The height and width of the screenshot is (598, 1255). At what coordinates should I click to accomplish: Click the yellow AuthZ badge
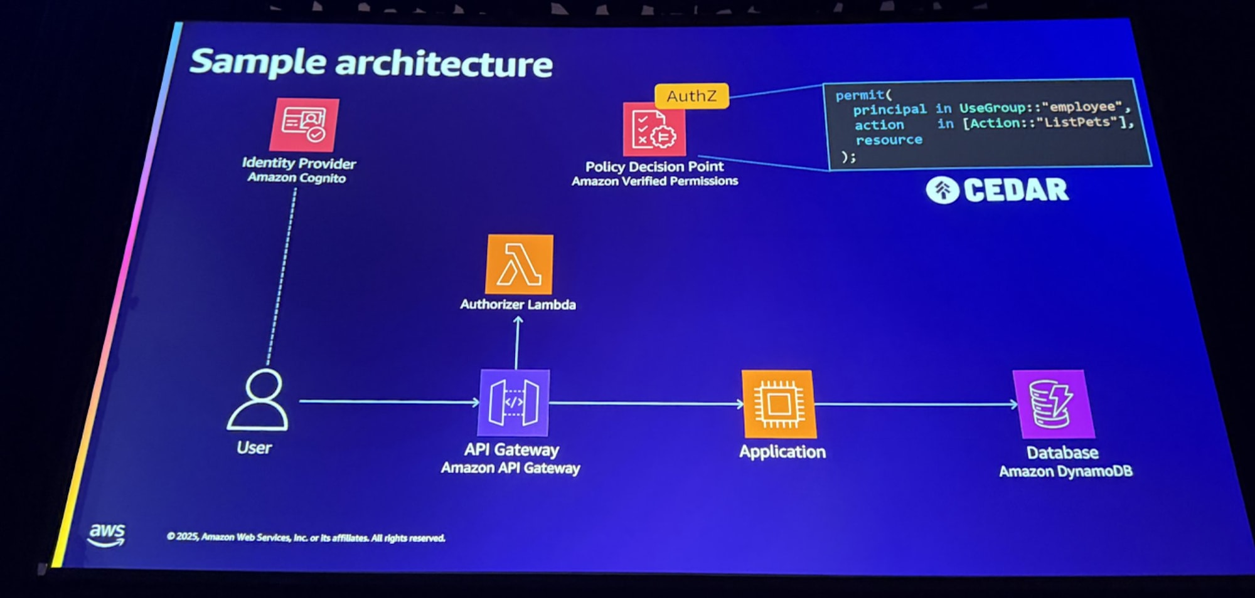coord(692,96)
